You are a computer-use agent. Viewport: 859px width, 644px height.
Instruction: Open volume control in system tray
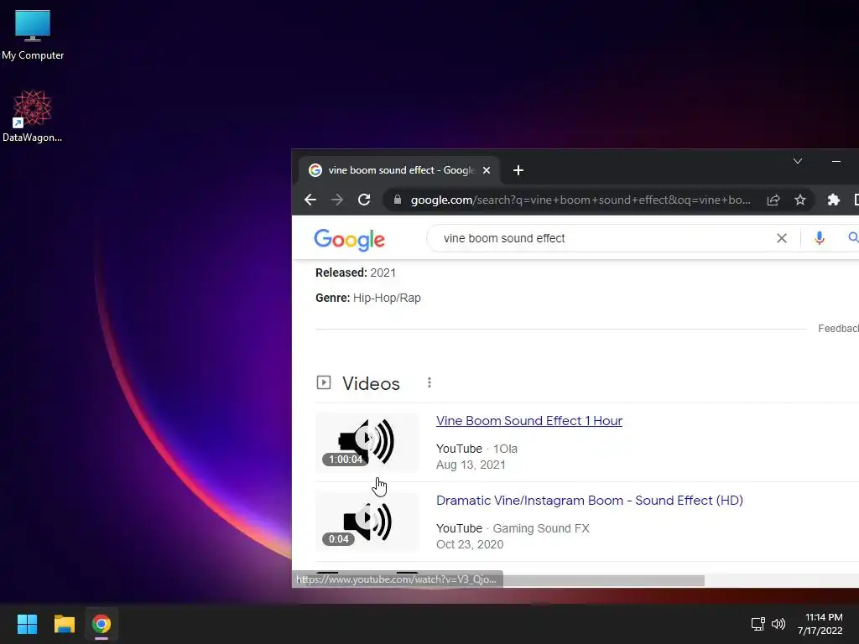(x=778, y=624)
